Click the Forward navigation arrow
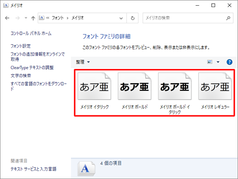The image size is (238, 179). coord(18,18)
